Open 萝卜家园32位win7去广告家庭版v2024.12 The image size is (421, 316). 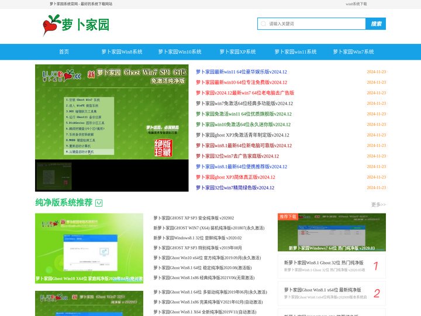[237, 156]
